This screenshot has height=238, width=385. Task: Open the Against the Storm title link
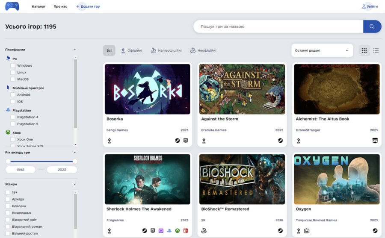[220, 119]
